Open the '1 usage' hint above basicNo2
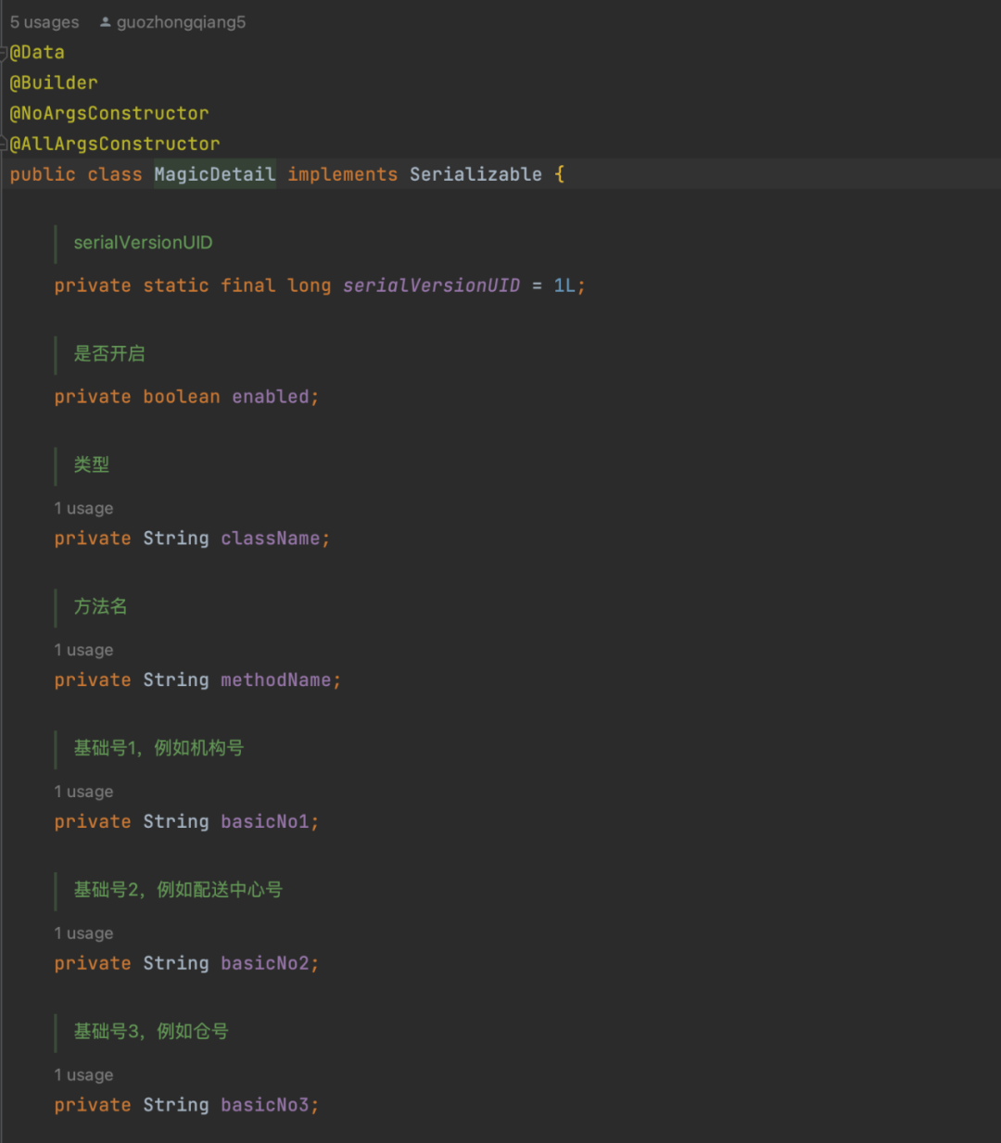Viewport: 1001px width, 1143px height. pyautogui.click(x=83, y=933)
